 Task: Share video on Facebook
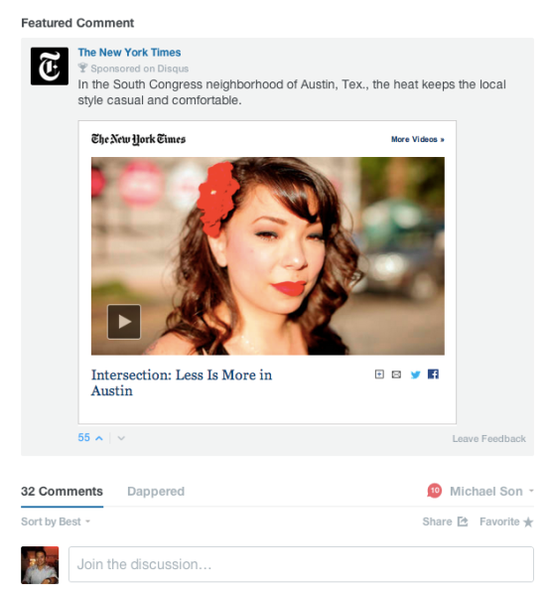click(433, 374)
